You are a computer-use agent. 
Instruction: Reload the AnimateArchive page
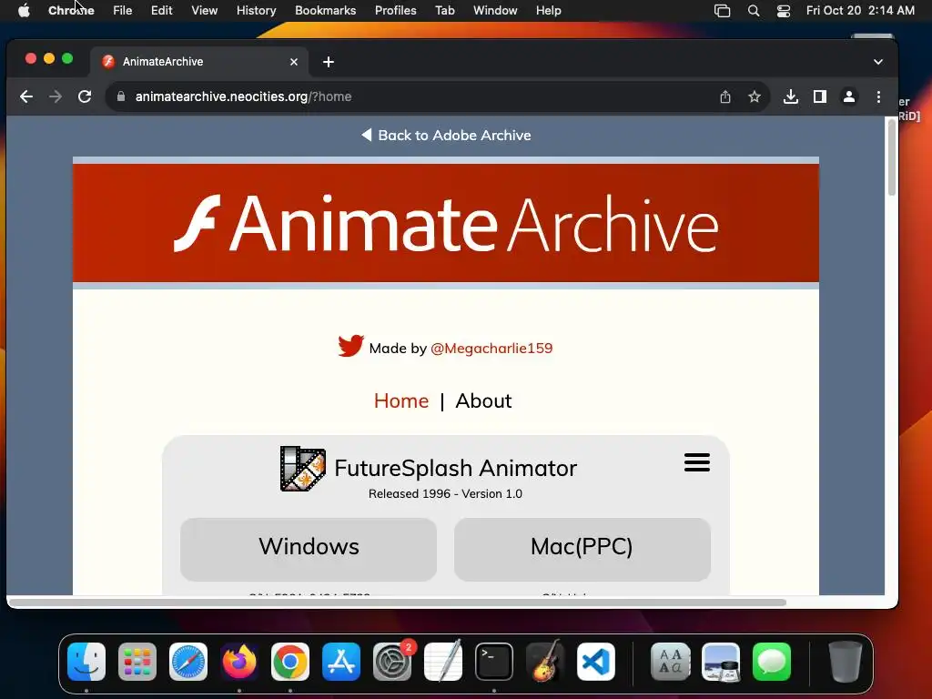85,96
